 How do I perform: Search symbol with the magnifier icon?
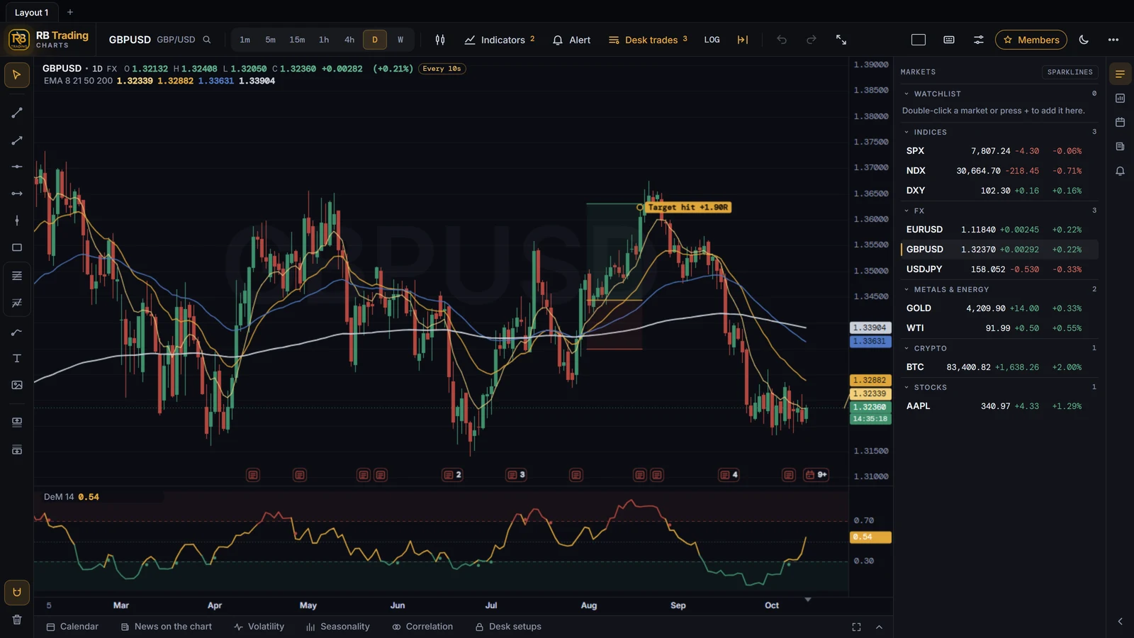point(207,40)
